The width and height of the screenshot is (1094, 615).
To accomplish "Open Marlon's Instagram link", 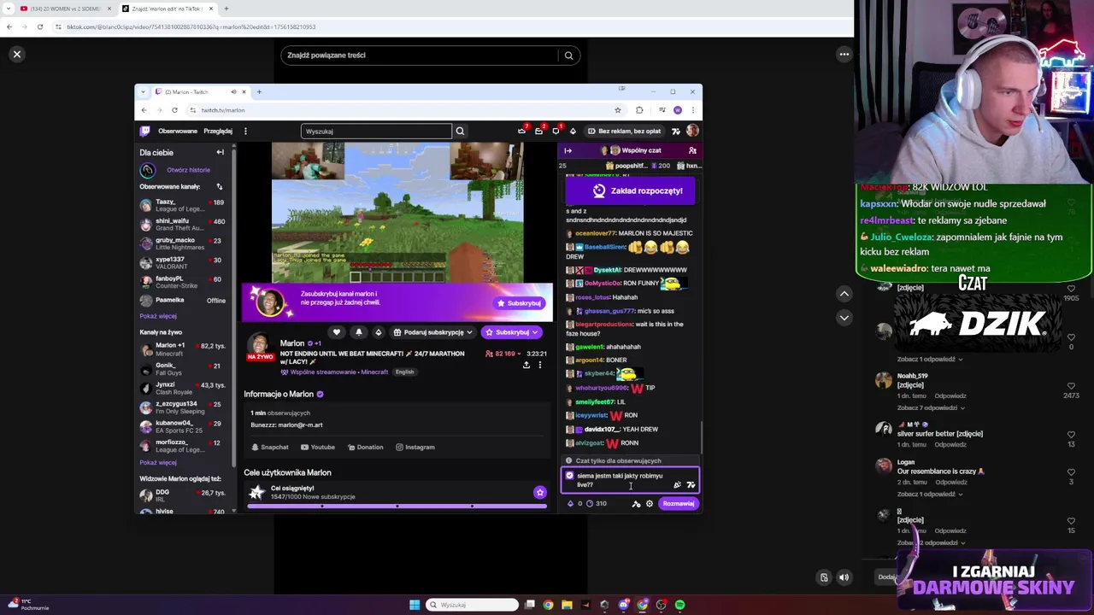I will click(x=415, y=448).
